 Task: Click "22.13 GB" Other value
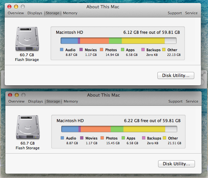coord(174,55)
